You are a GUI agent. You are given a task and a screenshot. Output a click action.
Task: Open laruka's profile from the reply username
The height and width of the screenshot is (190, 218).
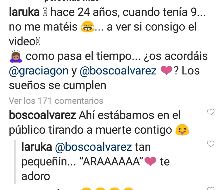tap(37, 147)
